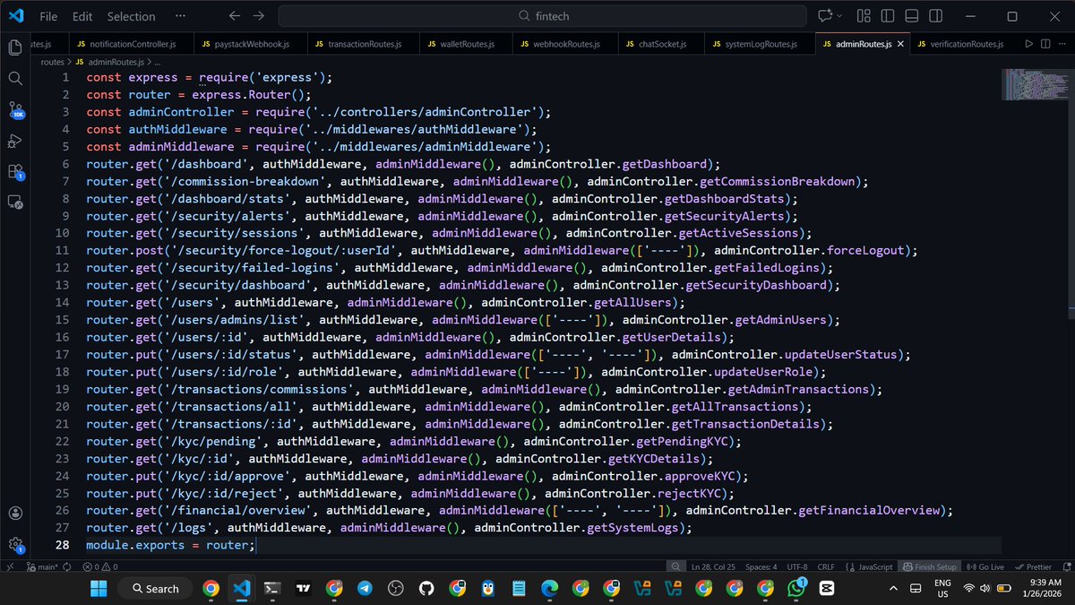Open Telegram from the taskbar

(365, 588)
